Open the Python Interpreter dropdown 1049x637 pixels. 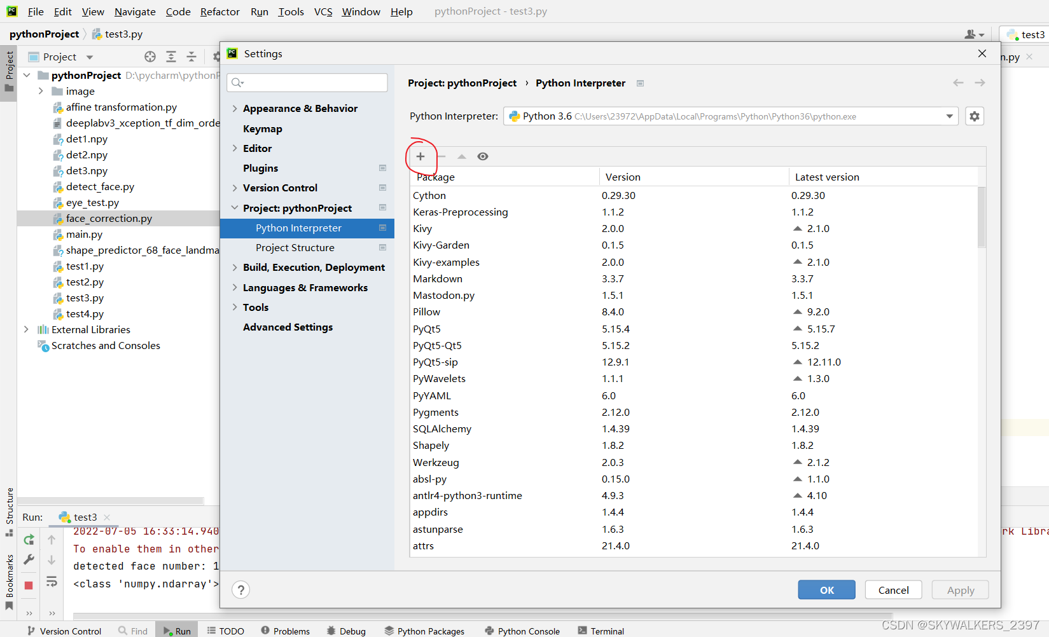[x=731, y=116]
